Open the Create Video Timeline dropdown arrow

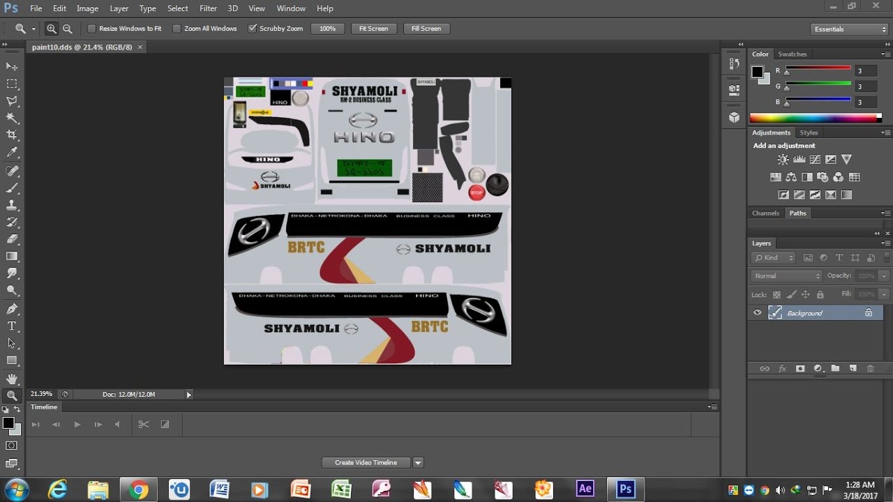(x=418, y=462)
